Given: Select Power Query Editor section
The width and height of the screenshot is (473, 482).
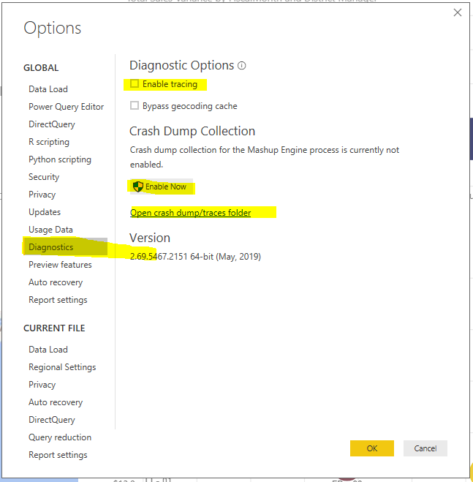Looking at the screenshot, I should (66, 107).
